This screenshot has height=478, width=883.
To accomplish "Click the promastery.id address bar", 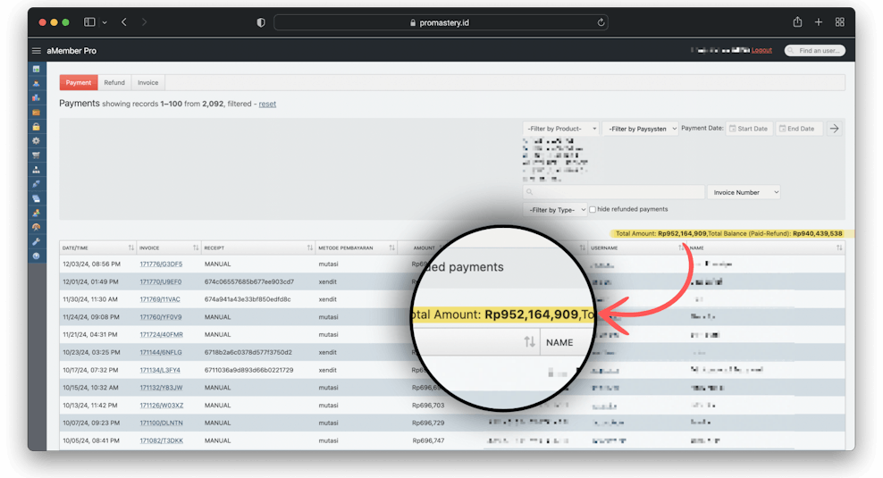I will pos(441,22).
